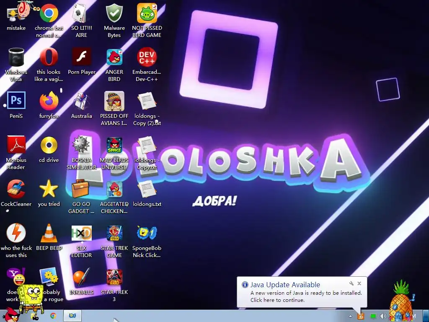Open the loldongs - Copy (2).txt file
The height and width of the screenshot is (322, 429).
tap(147, 101)
